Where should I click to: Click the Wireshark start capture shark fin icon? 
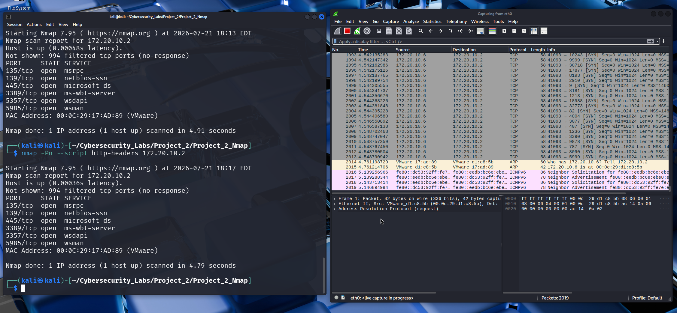tap(337, 31)
